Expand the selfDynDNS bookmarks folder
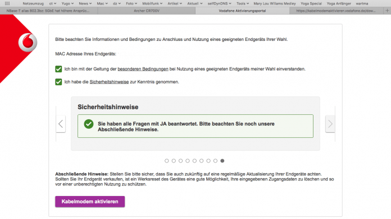Screen dimensions: 391x219 220,3
